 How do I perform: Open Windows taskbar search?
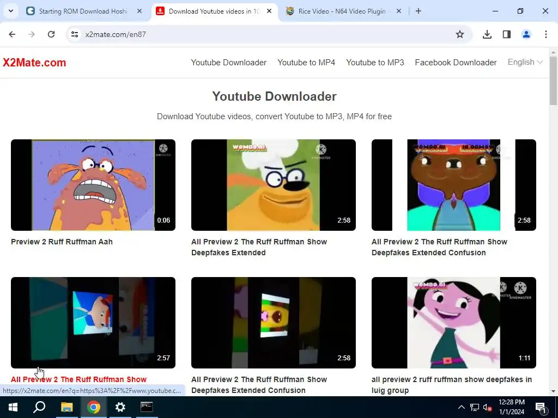pyautogui.click(x=39, y=407)
